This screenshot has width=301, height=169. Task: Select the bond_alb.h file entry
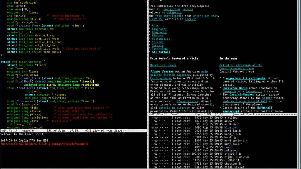tap(233, 134)
